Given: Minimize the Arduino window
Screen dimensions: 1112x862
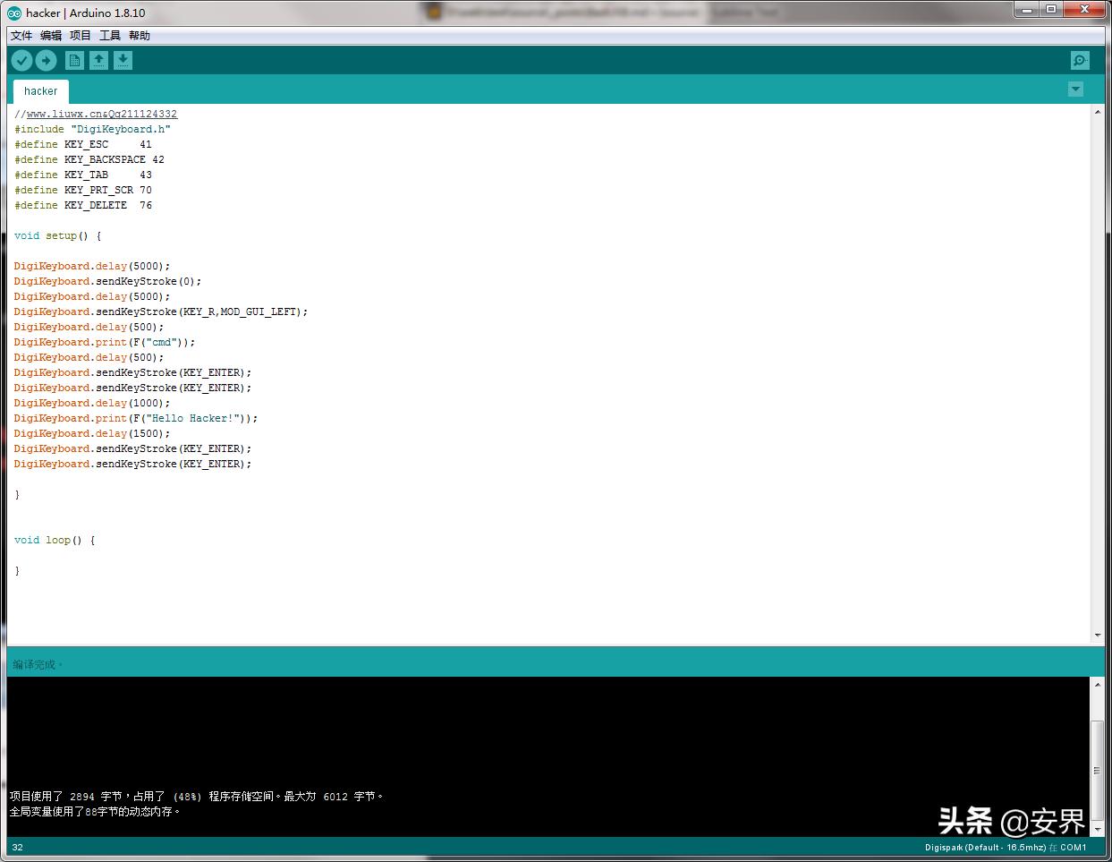Looking at the screenshot, I should [1027, 9].
